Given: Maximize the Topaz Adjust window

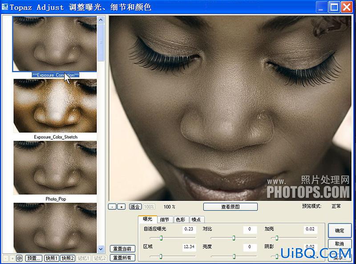Looking at the screenshot, I should point(334,7).
